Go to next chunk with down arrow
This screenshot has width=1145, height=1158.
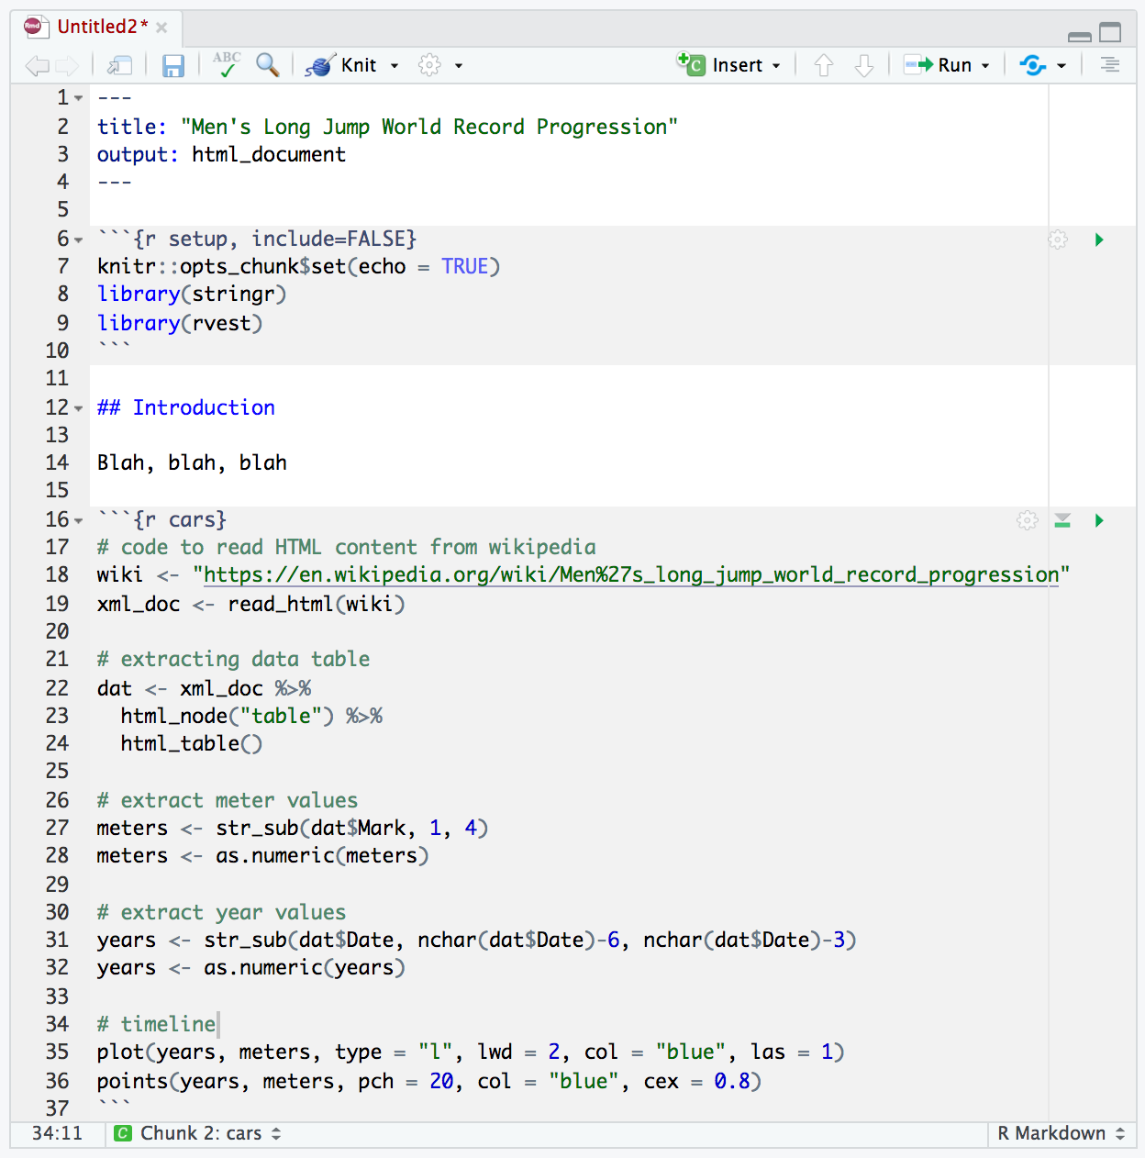click(x=863, y=65)
